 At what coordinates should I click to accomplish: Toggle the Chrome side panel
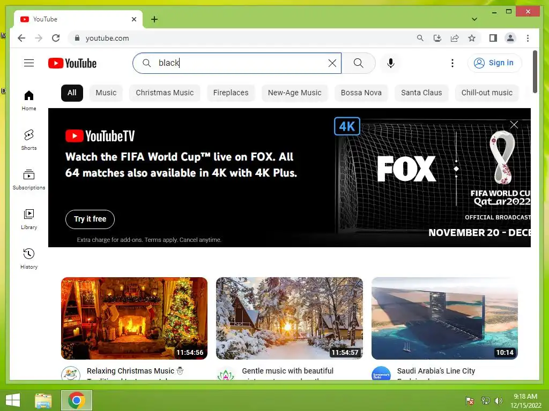click(x=493, y=38)
